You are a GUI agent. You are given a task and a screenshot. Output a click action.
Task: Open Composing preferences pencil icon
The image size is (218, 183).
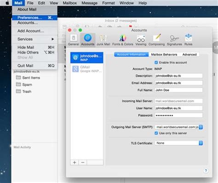(x=156, y=40)
